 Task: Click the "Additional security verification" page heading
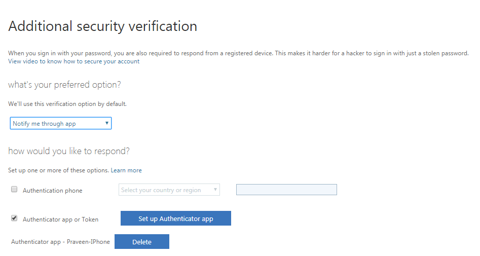(102, 26)
